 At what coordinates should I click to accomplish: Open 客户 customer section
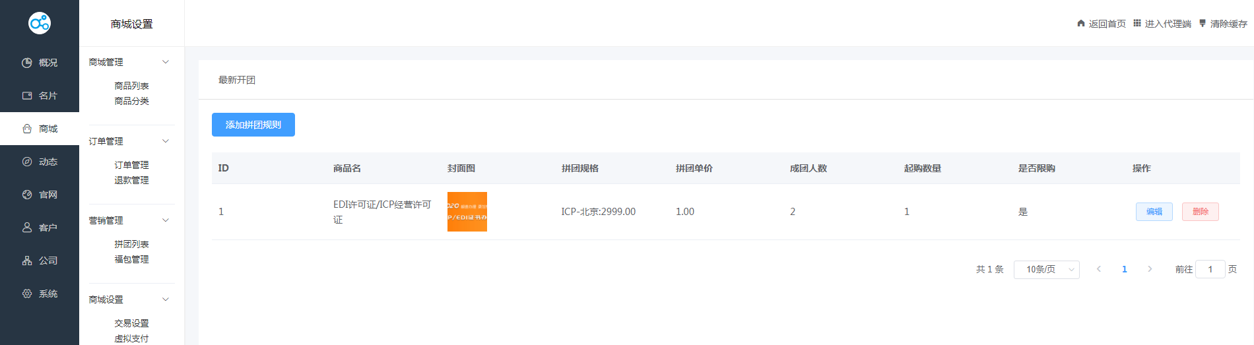tap(40, 228)
